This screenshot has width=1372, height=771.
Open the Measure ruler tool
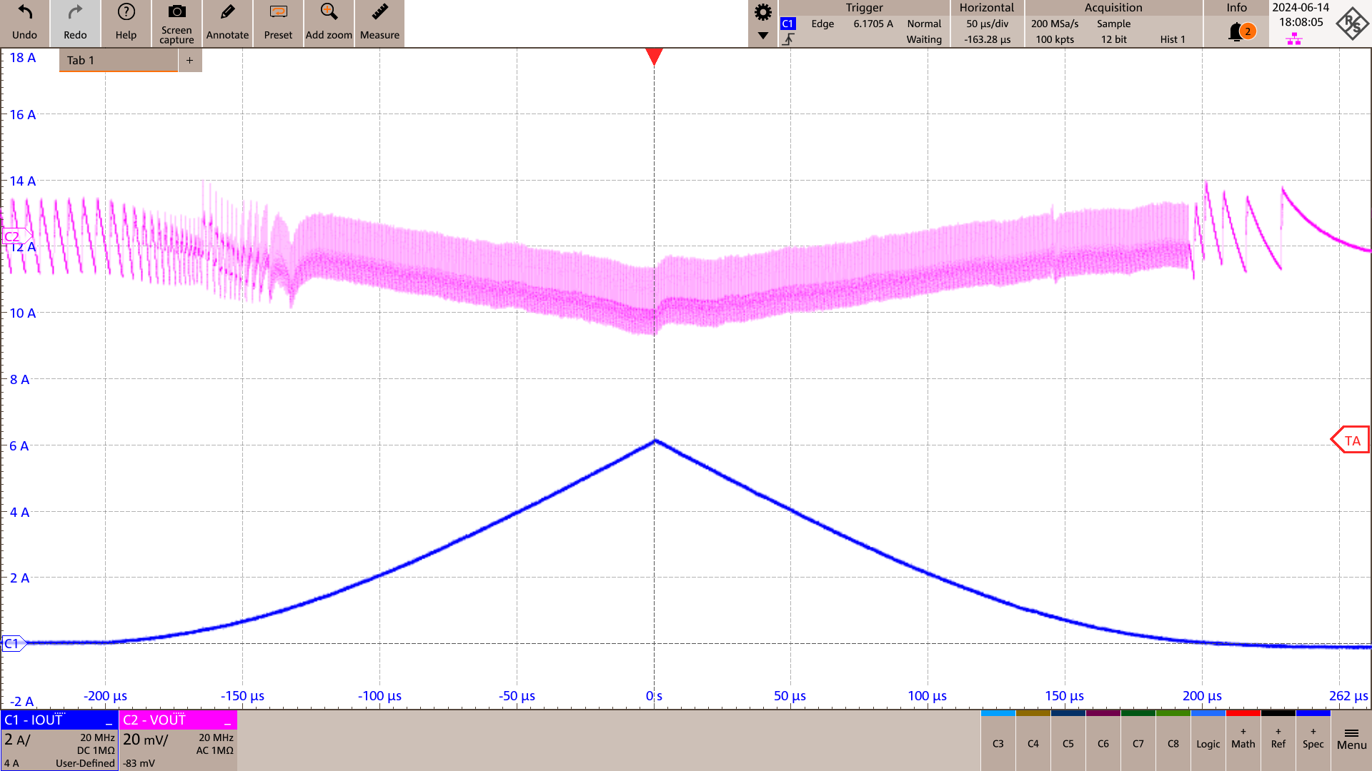[379, 13]
